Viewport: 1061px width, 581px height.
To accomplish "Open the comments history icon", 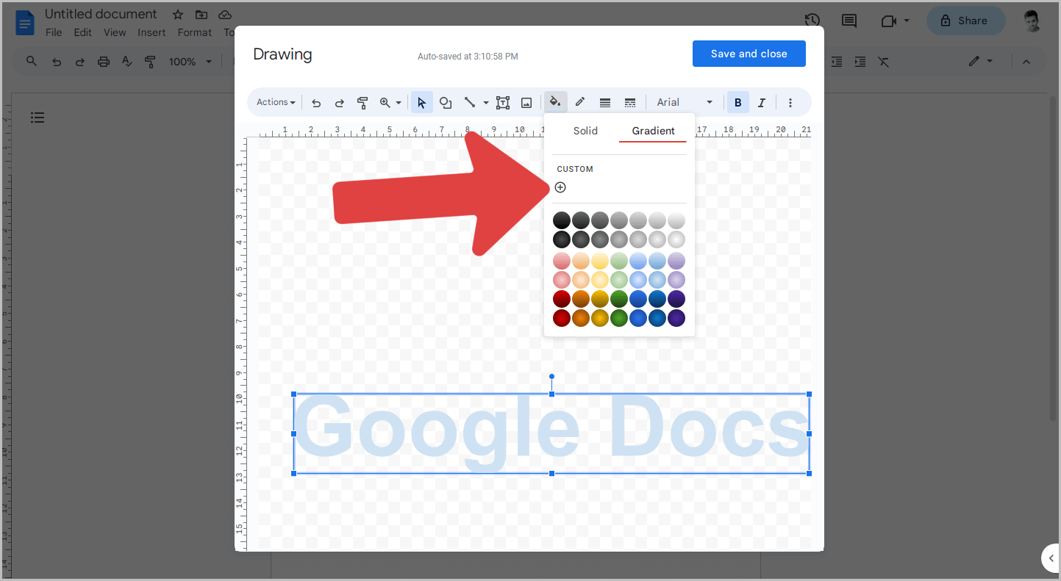I will point(849,21).
